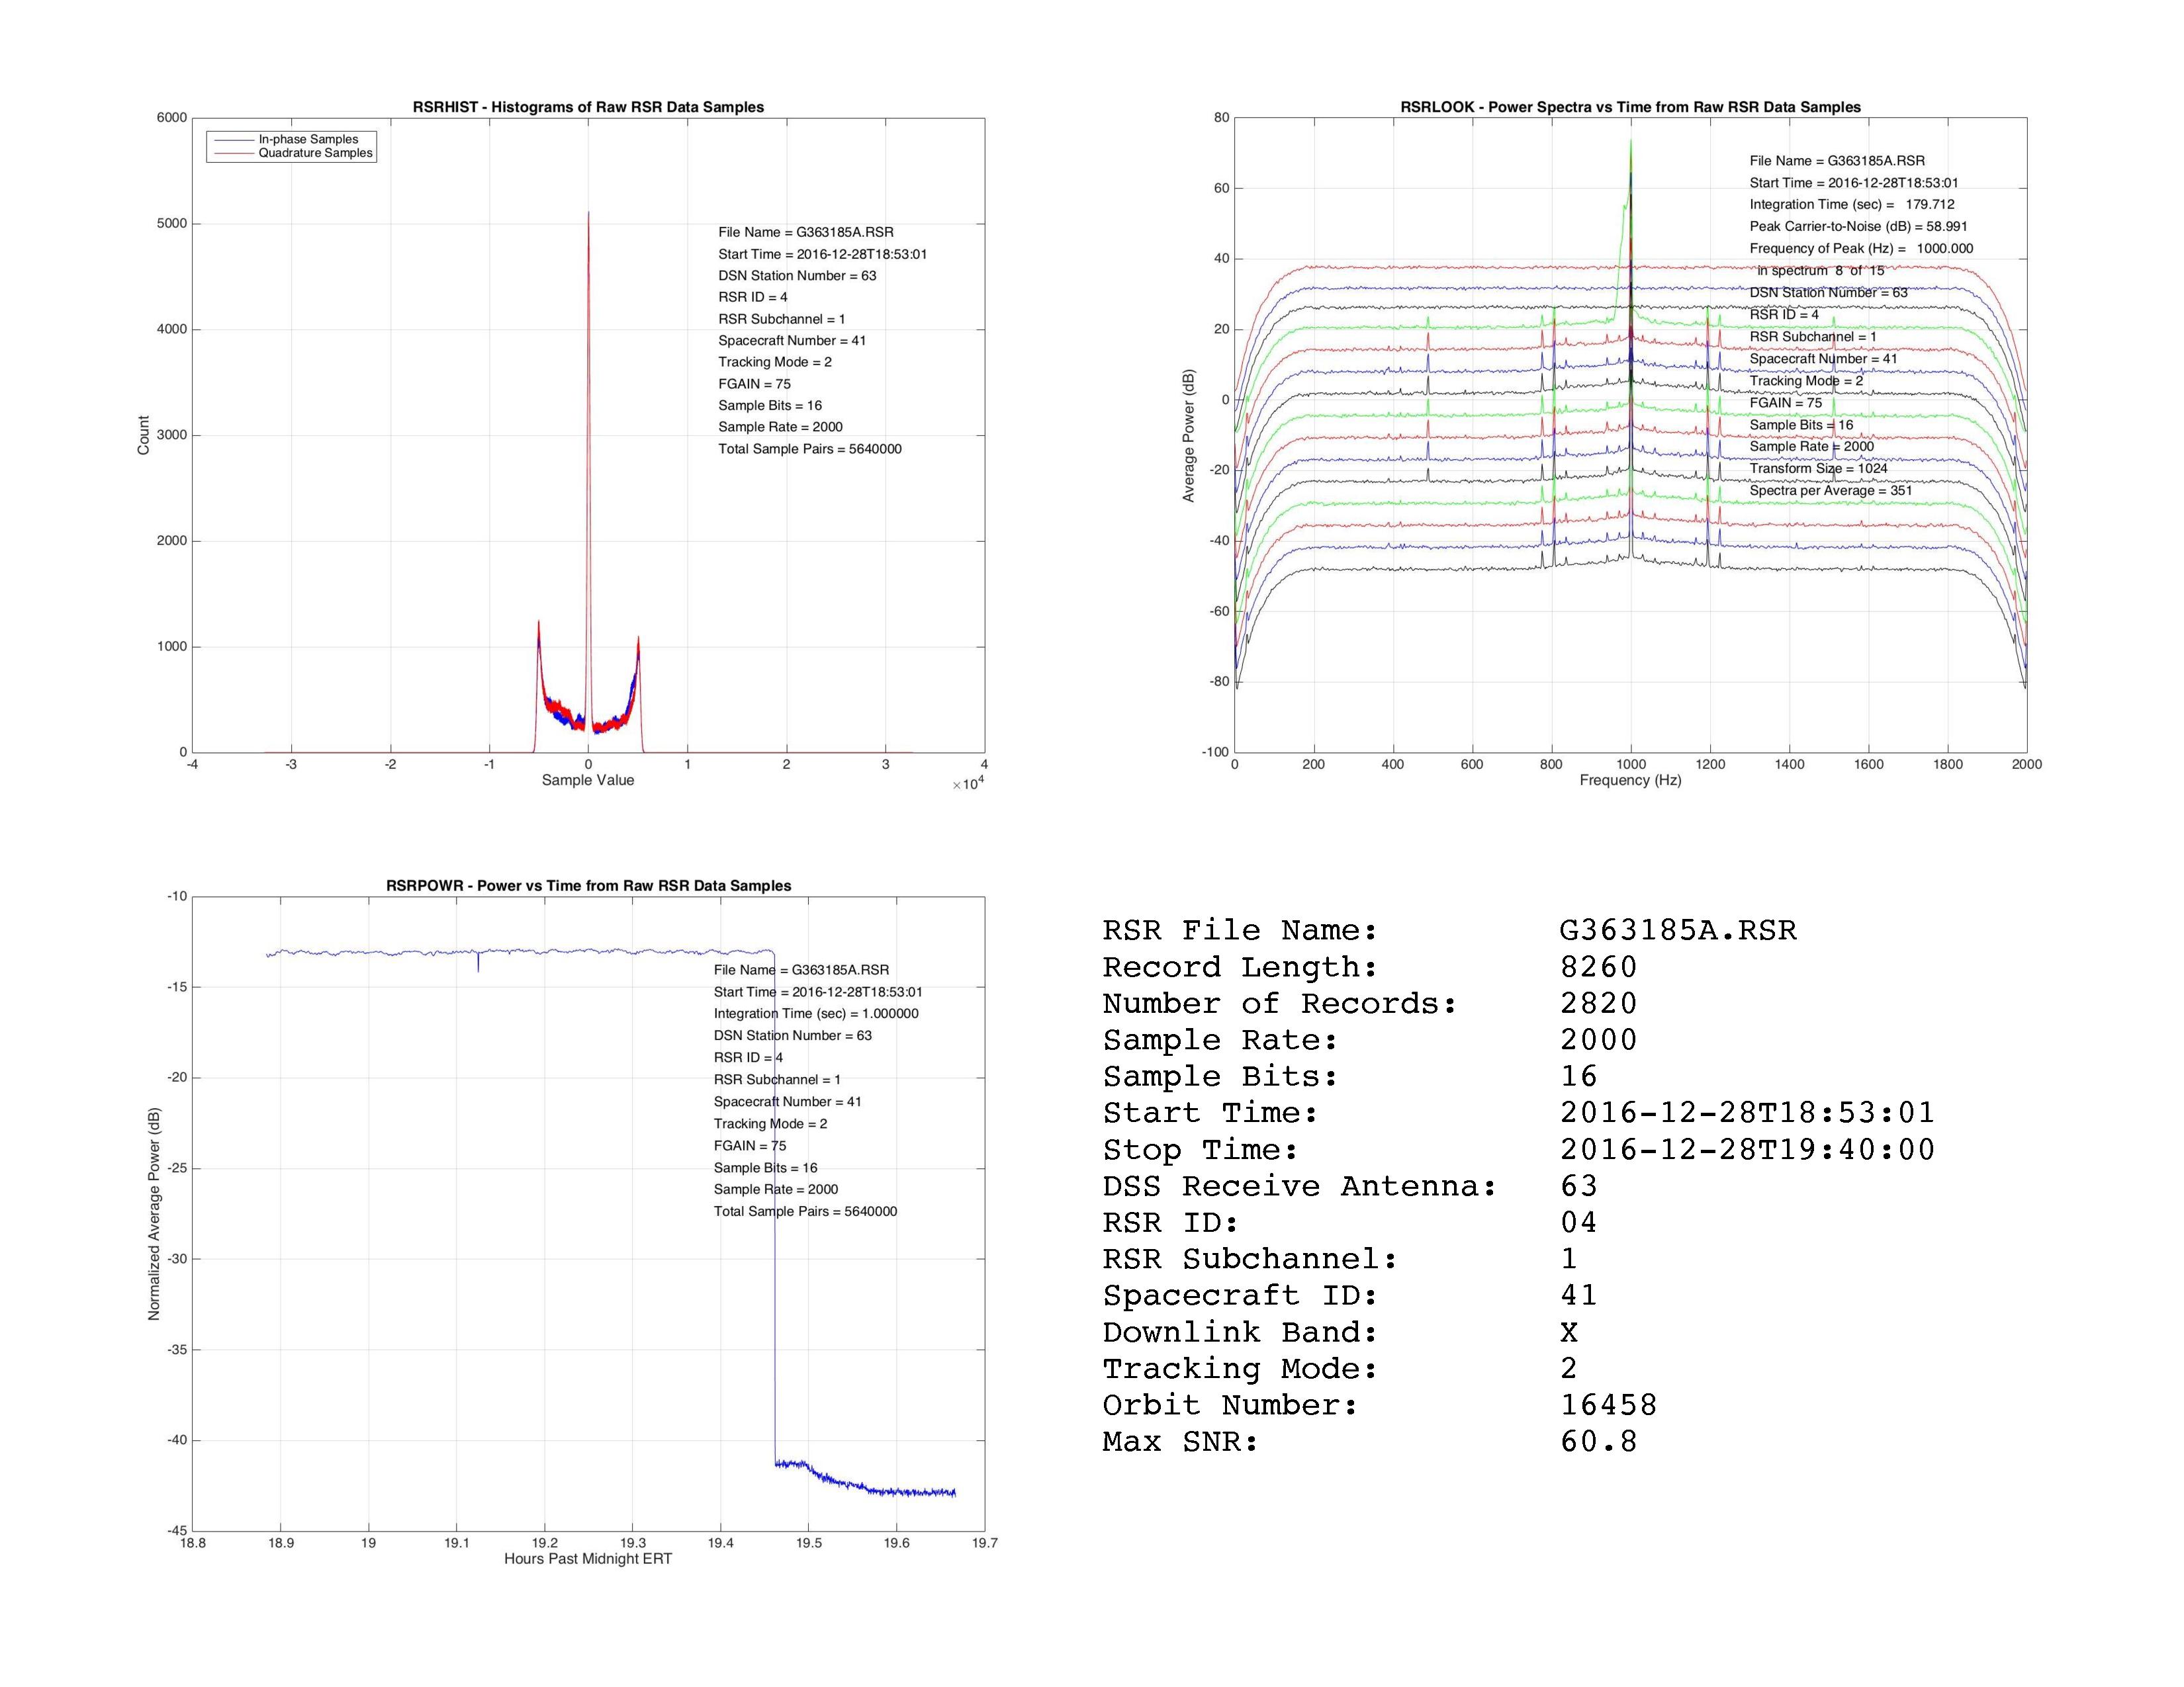Click the 'DSS Receive Antenna:' label
This screenshot has width=2184, height=1687.
1300,1186
